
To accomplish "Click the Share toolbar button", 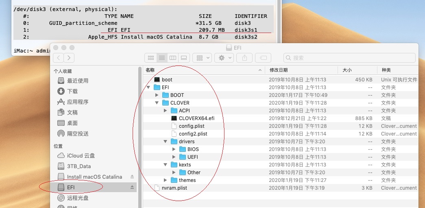I will (x=244, y=58).
